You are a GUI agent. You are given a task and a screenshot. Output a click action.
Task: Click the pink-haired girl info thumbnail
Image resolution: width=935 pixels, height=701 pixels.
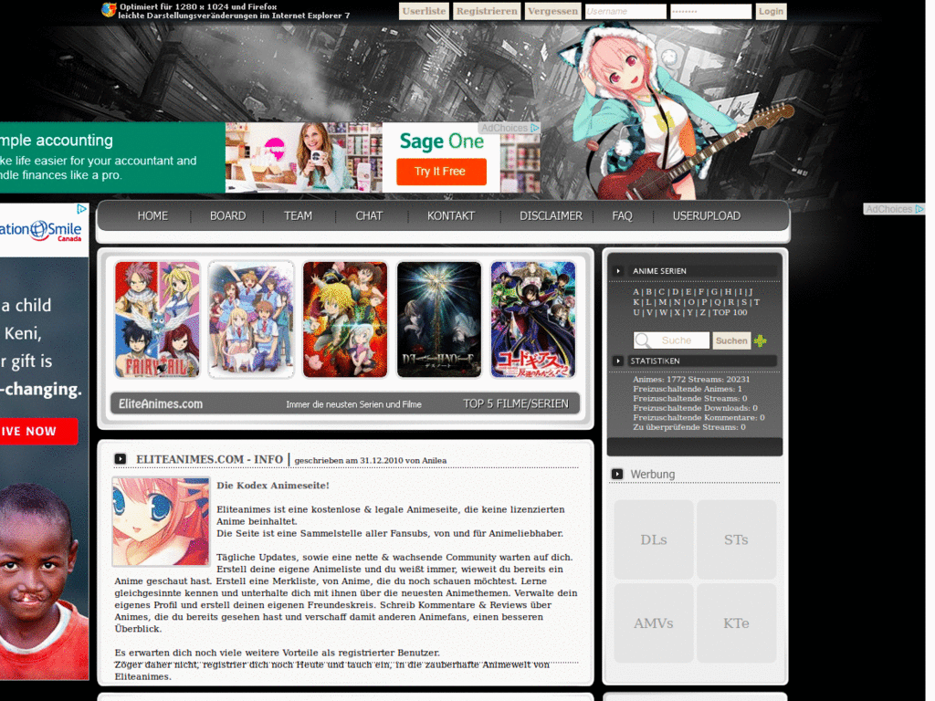coord(161,521)
